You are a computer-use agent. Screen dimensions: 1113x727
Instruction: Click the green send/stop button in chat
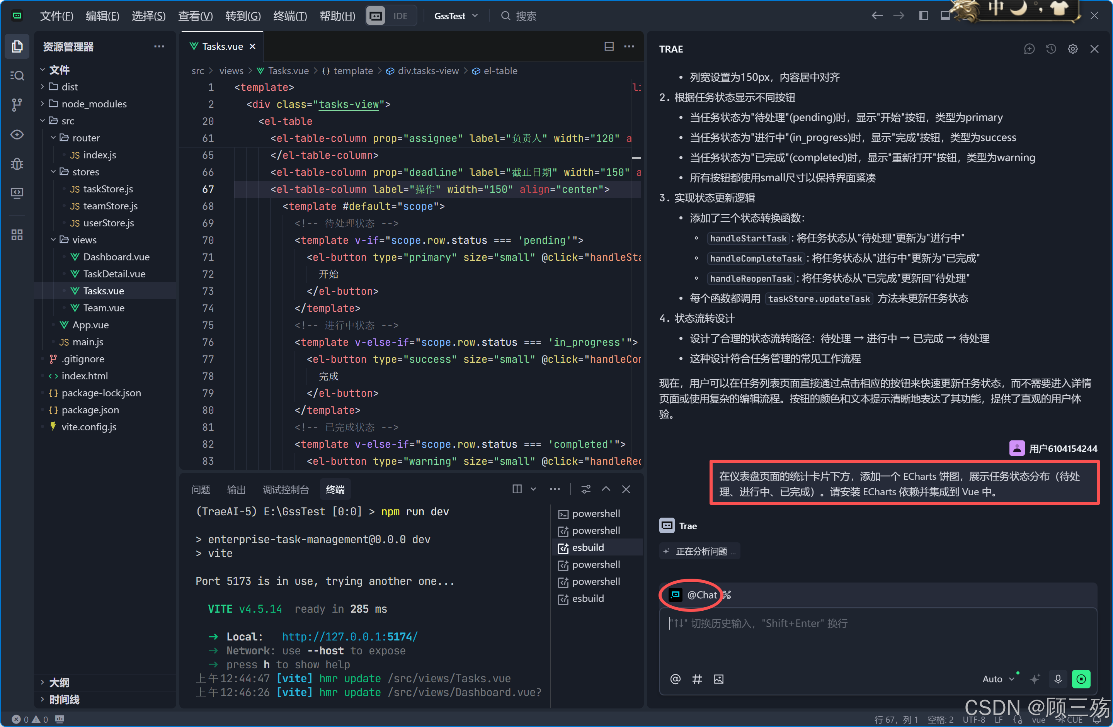1081,678
